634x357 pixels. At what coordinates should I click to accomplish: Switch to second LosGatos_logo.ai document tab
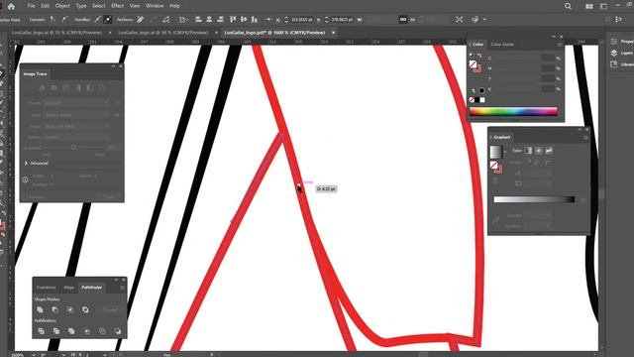[x=162, y=33]
